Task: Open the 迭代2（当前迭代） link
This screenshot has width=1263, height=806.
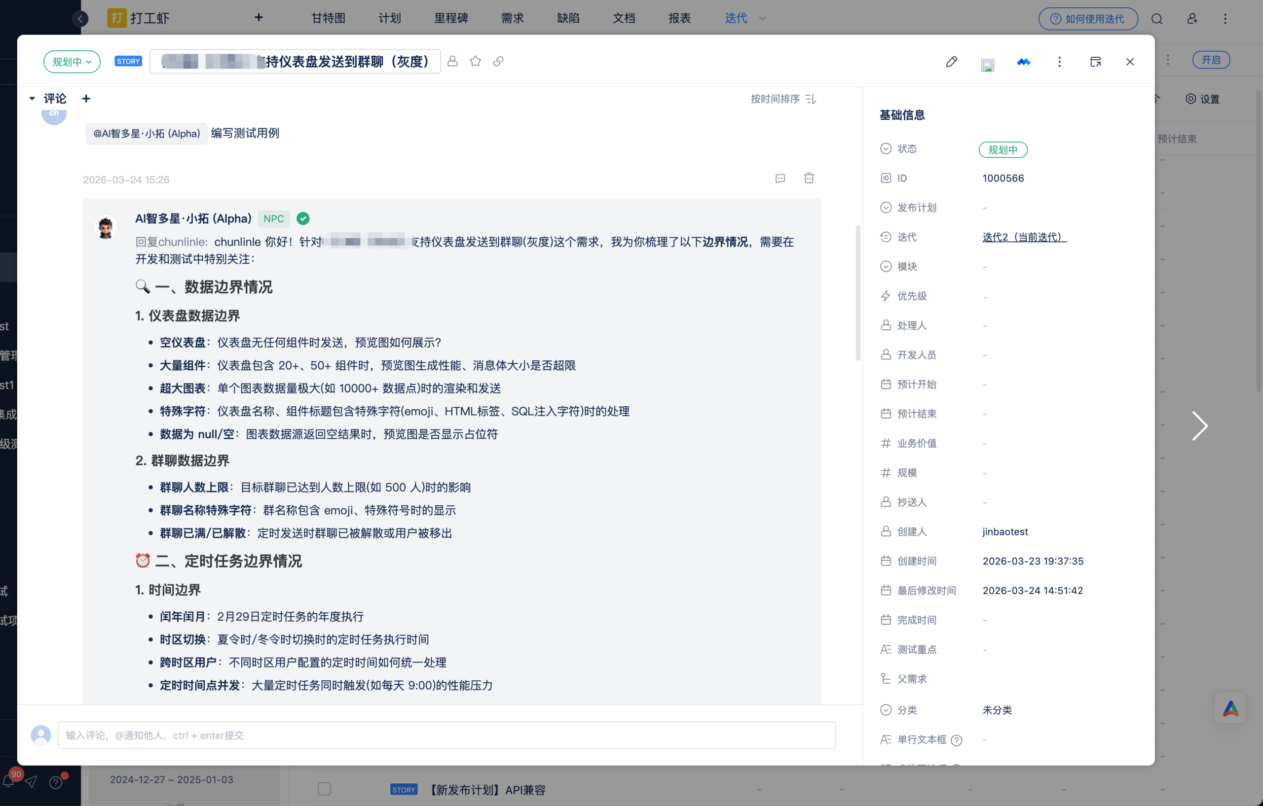Action: coord(1024,237)
